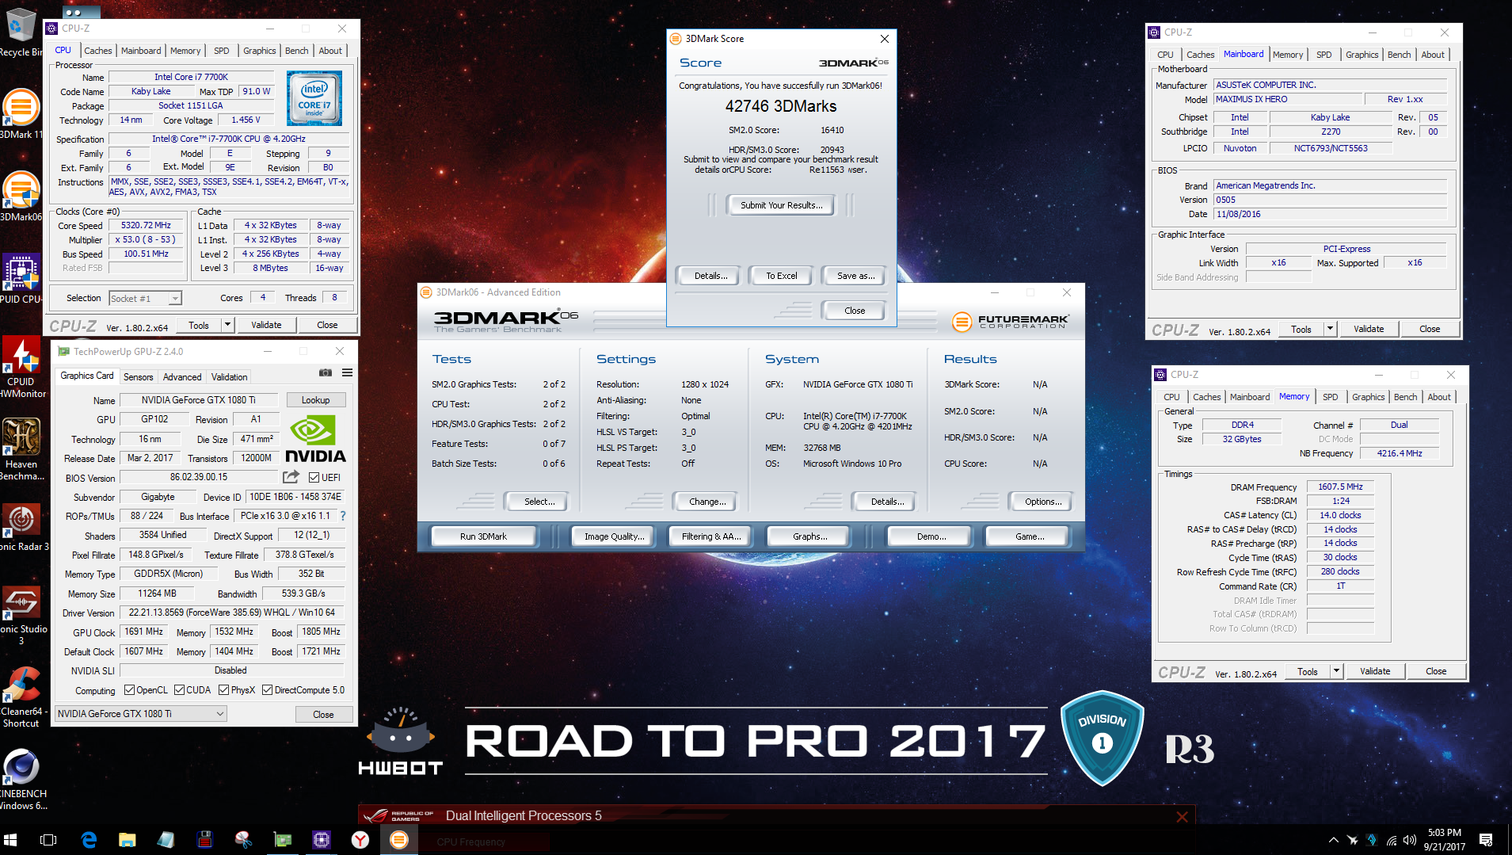Click the NVIDIA logo in GPU-Z

(315, 440)
